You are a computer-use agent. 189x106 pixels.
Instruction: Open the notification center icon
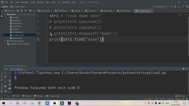coord(184,103)
